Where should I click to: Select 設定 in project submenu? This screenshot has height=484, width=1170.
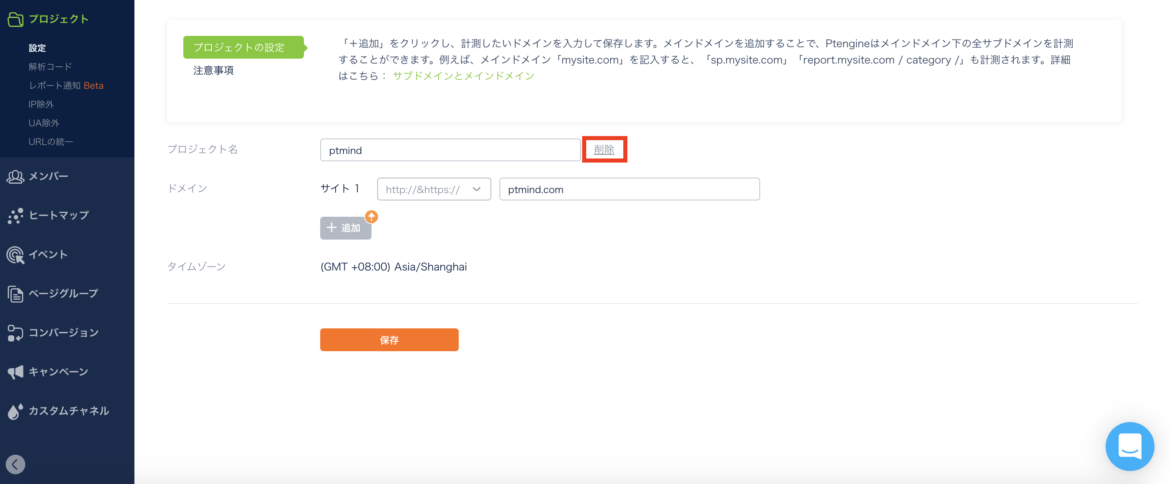point(37,48)
